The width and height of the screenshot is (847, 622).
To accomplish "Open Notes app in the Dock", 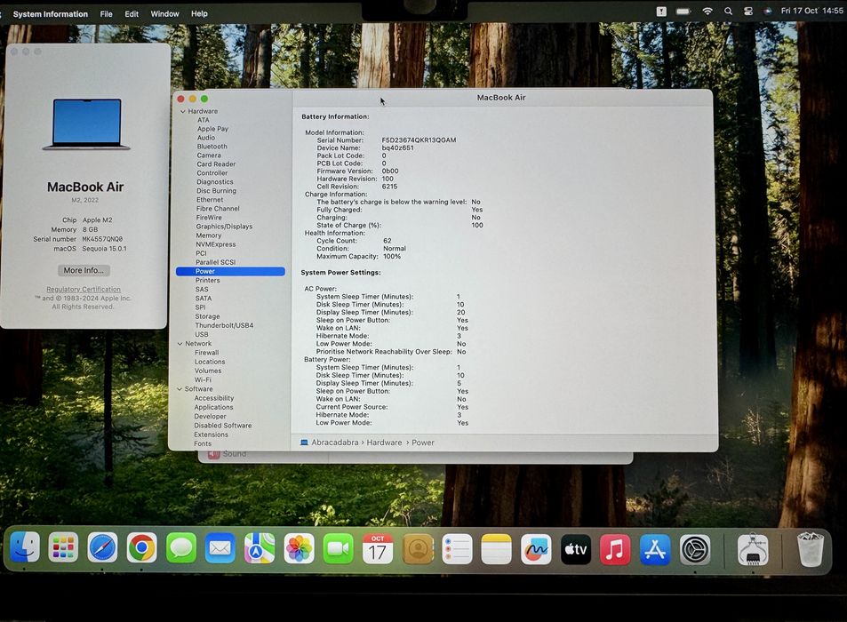I will point(497,549).
